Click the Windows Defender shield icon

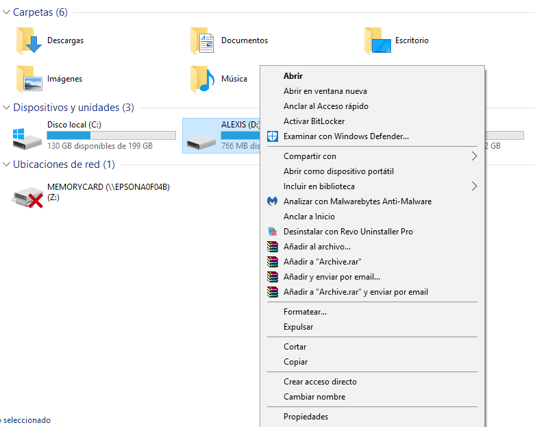coord(272,136)
